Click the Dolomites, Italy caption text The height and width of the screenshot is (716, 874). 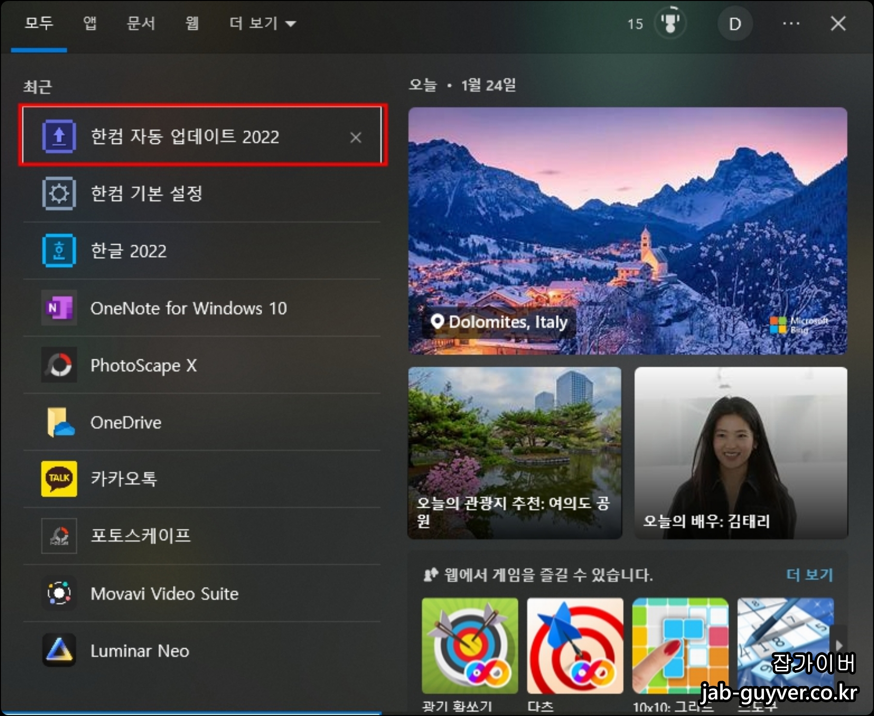[x=508, y=322]
